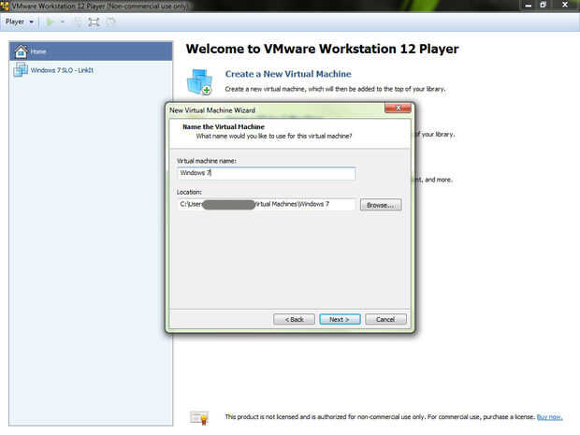Click the Windows 7 SLO VM icon
Viewport: 580px width, 435px height.
click(21, 69)
